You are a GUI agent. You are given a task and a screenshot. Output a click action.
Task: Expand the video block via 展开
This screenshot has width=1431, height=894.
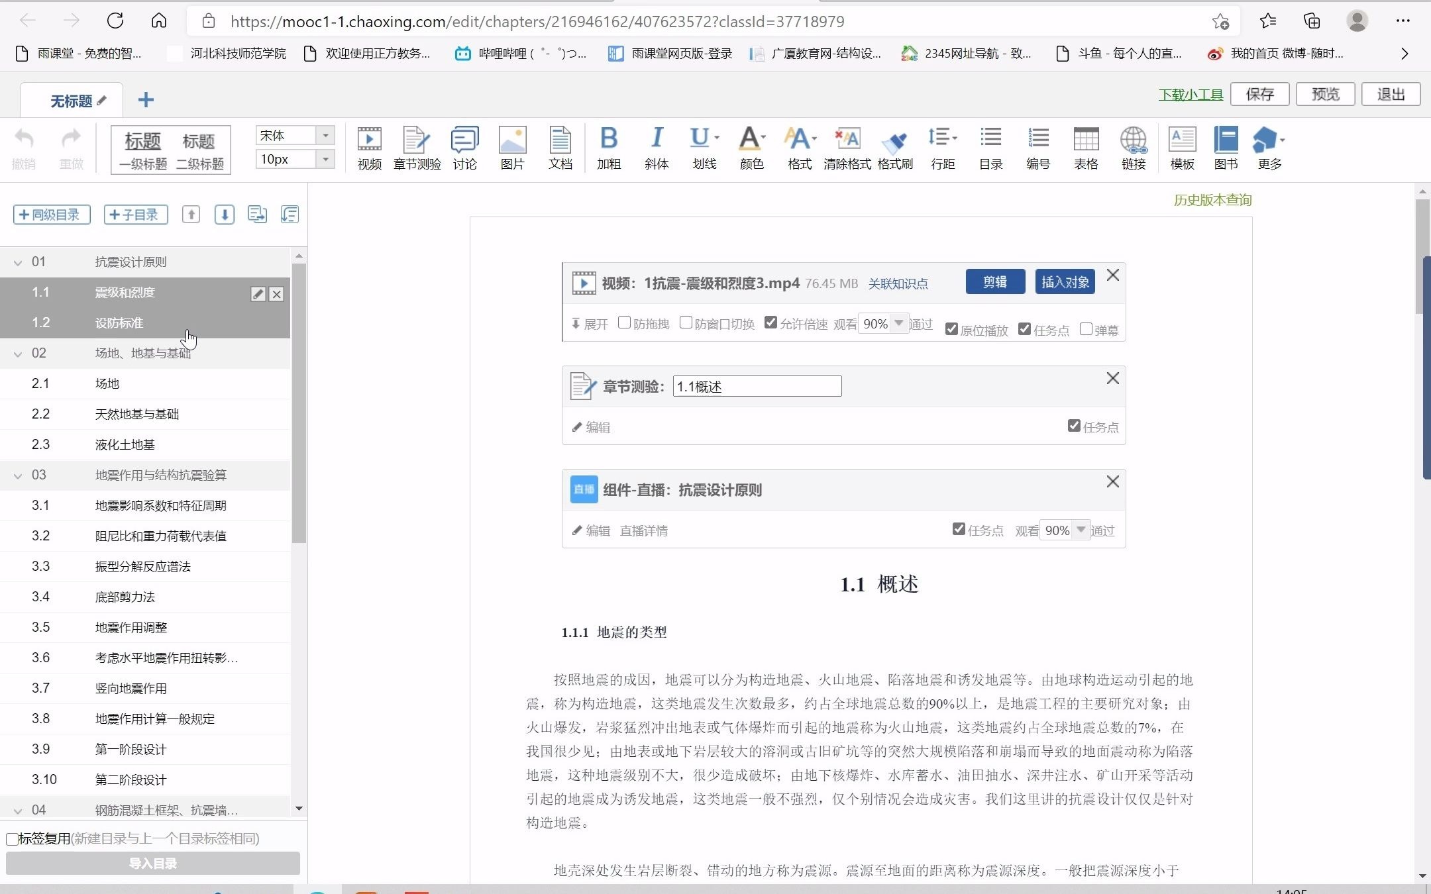pos(590,324)
